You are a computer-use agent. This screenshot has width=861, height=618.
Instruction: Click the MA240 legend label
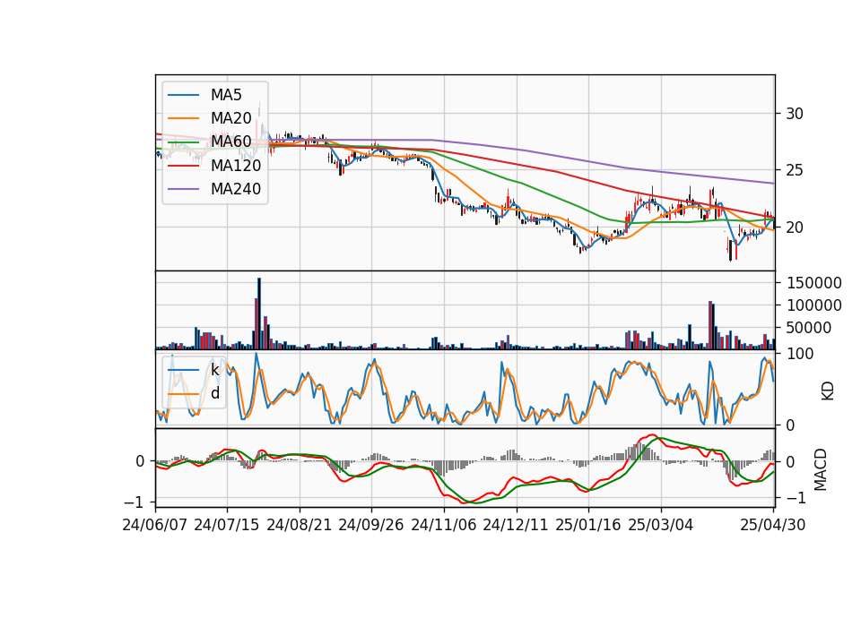[236, 189]
